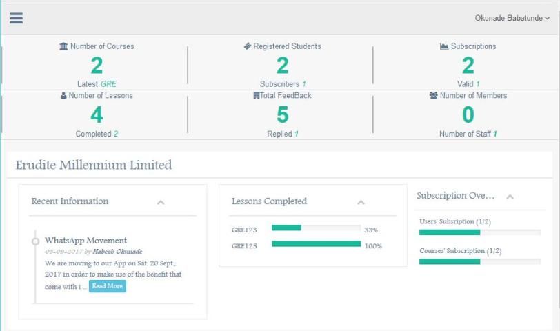Click the Subscriptions chart icon
The image size is (560, 331).
[444, 46]
